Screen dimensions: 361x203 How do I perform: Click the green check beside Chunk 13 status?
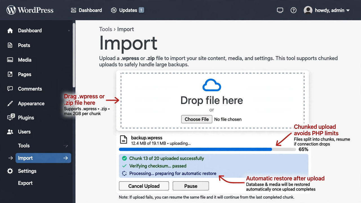124,158
